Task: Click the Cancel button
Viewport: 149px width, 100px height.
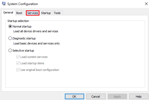Action: coord(96,97)
